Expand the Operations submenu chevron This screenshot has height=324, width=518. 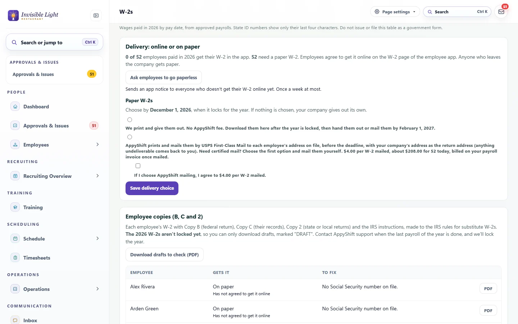point(97,289)
